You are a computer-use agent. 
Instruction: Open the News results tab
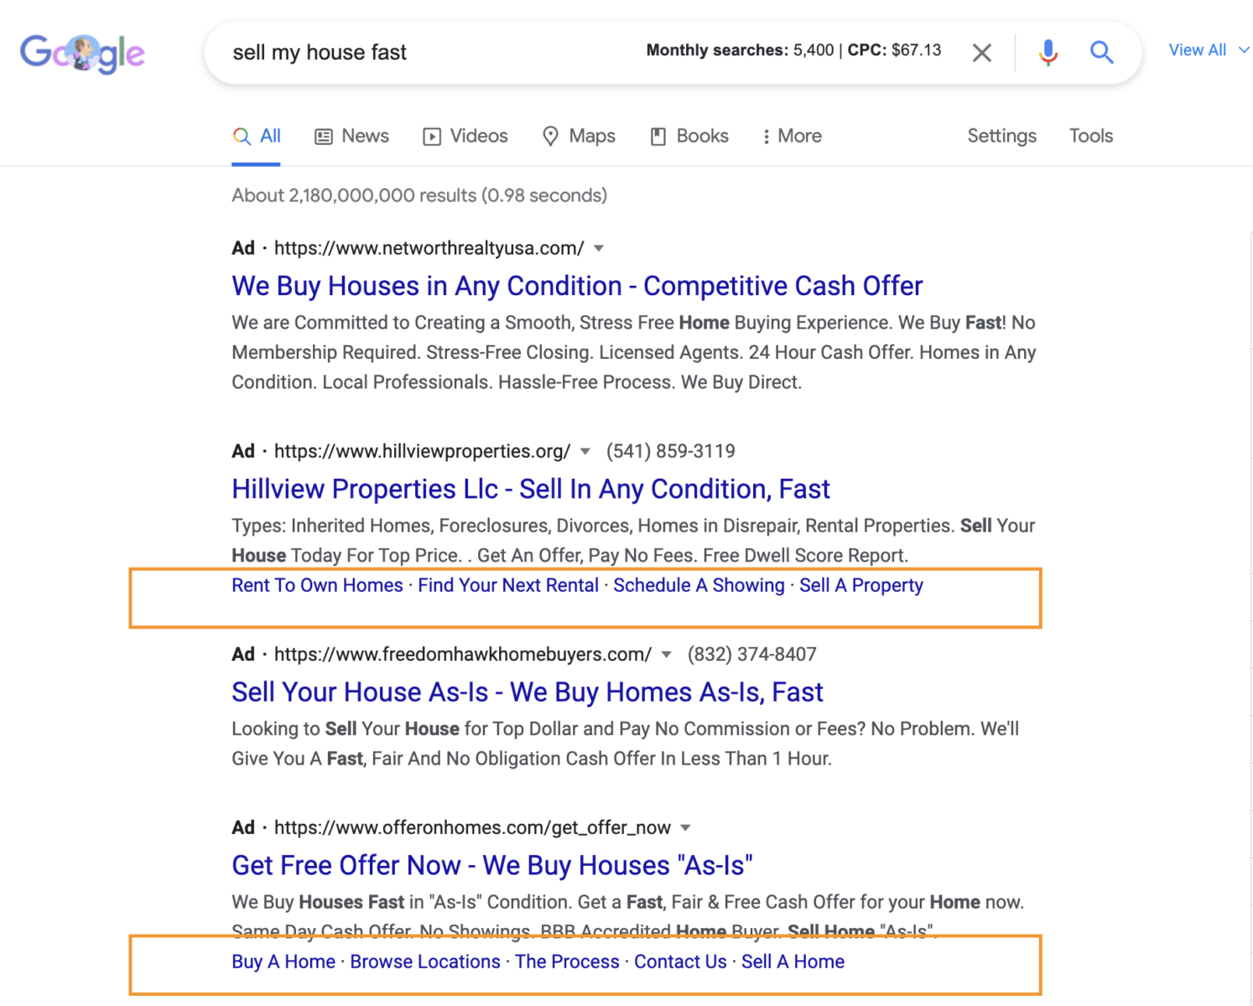[351, 136]
